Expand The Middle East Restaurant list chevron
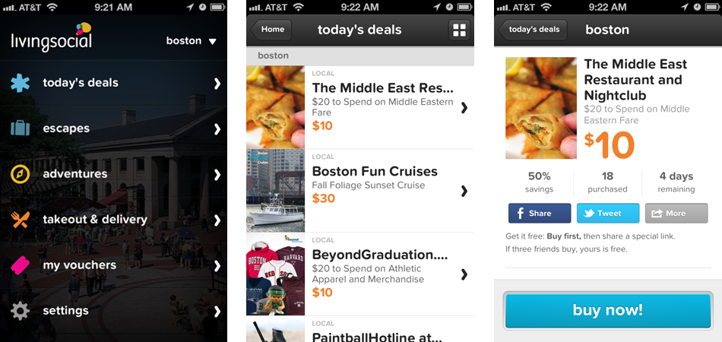Screen dimensions: 722x342 [464, 108]
